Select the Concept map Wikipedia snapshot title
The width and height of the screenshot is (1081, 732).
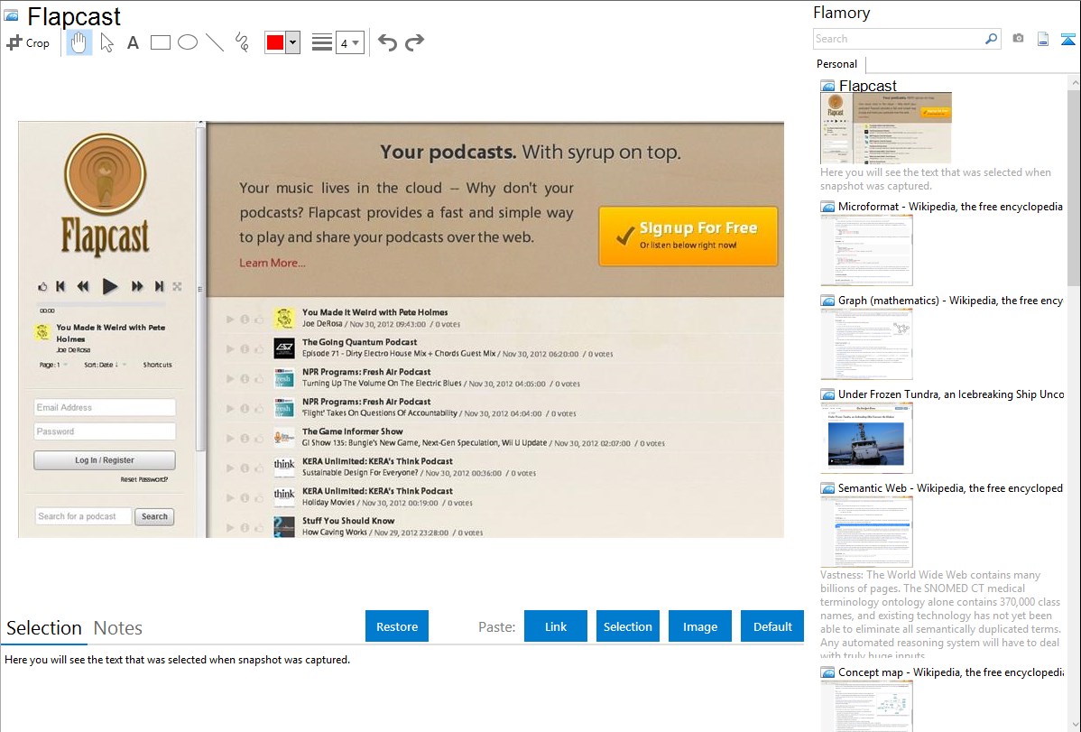[951, 672]
